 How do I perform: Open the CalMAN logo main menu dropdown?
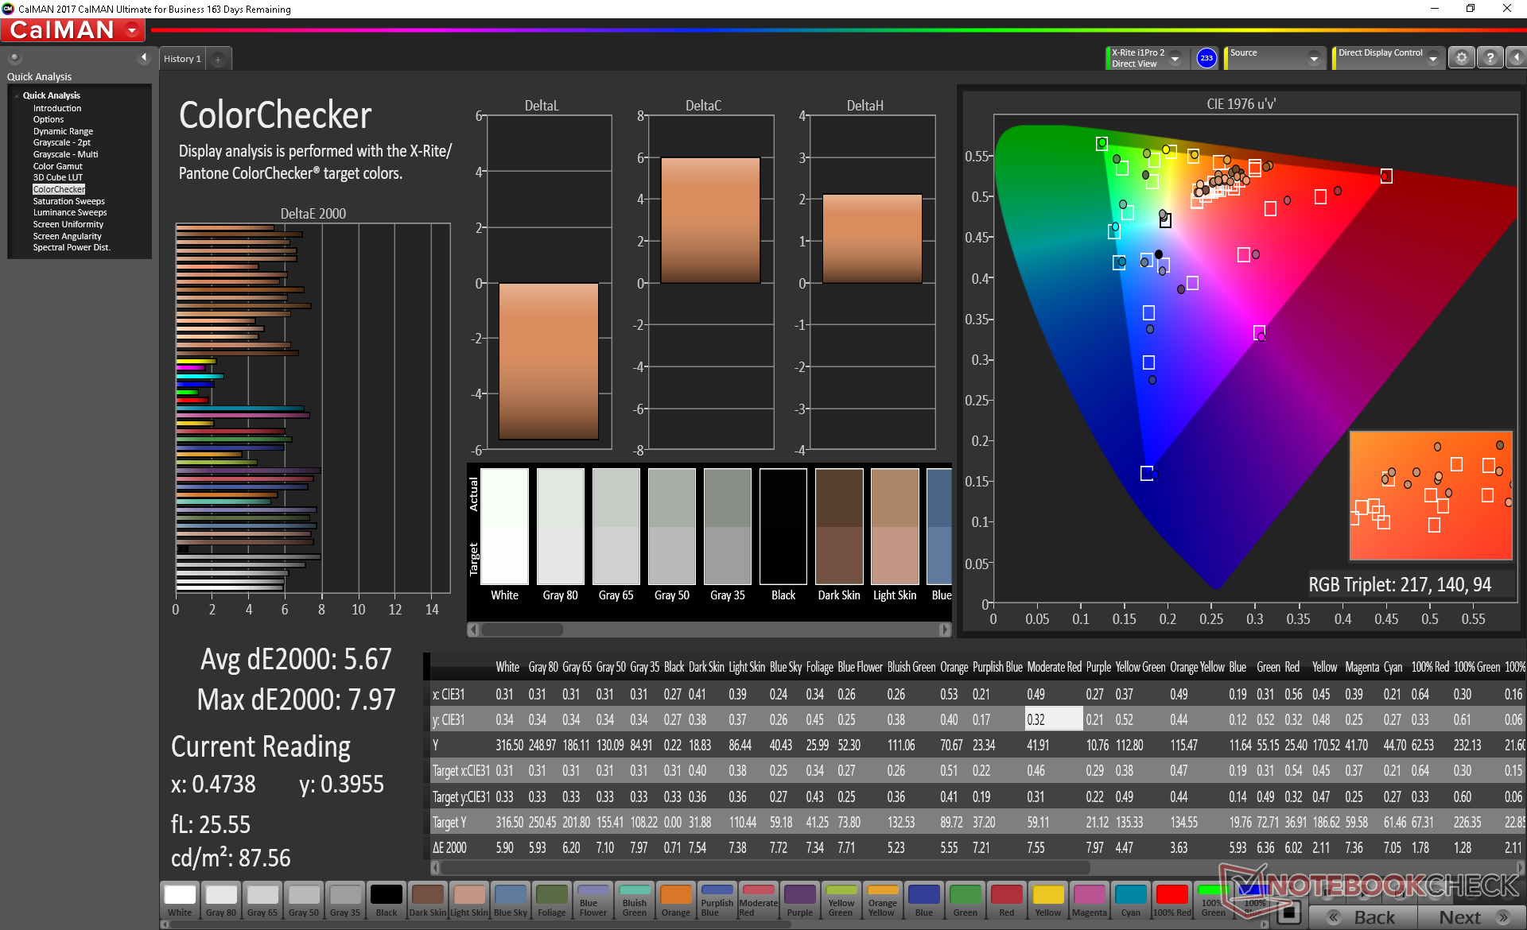[133, 31]
